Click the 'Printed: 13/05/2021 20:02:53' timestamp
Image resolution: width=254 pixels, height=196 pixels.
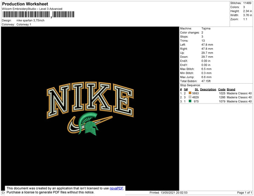pyautogui.click(x=168, y=193)
